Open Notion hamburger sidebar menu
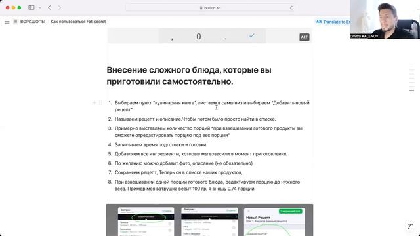 (7, 22)
